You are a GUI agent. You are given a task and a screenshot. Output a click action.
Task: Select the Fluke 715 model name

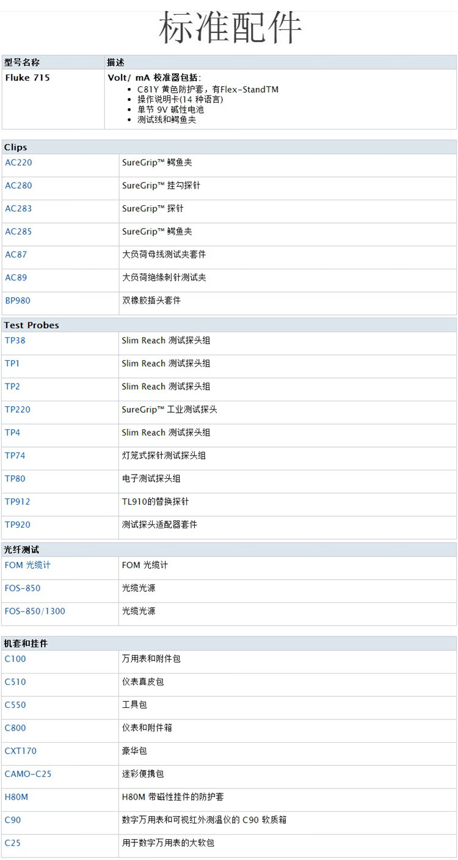pos(27,78)
